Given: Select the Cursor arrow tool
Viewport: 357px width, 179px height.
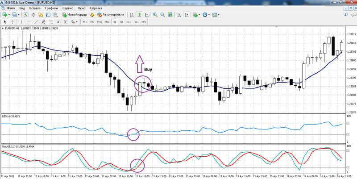Looking at the screenshot, I should pos(5,22).
